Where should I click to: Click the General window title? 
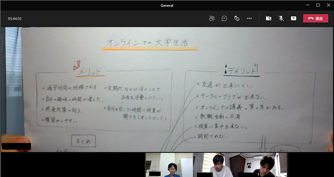[x=167, y=5]
